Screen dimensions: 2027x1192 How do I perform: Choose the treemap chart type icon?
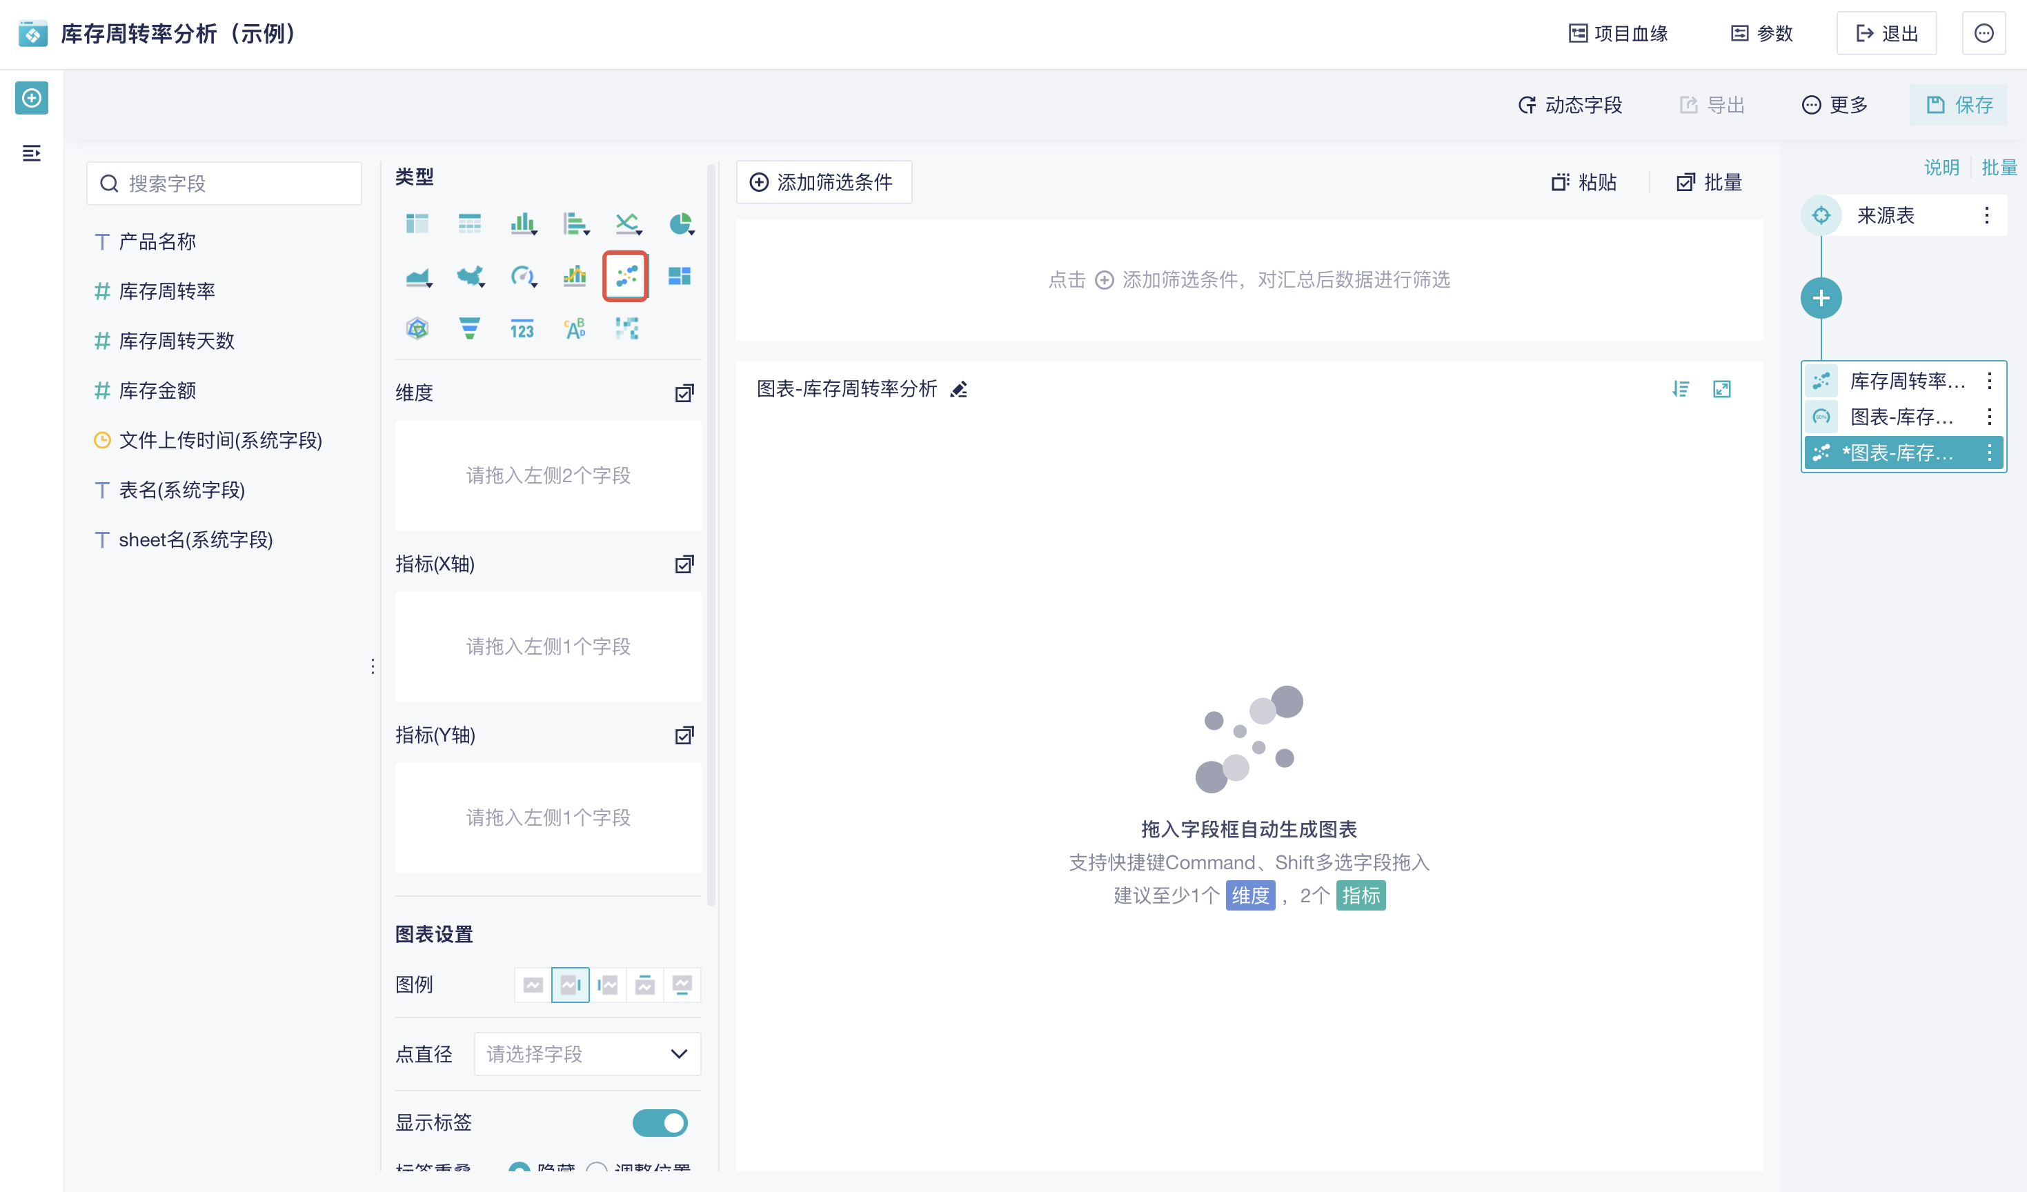(x=680, y=276)
